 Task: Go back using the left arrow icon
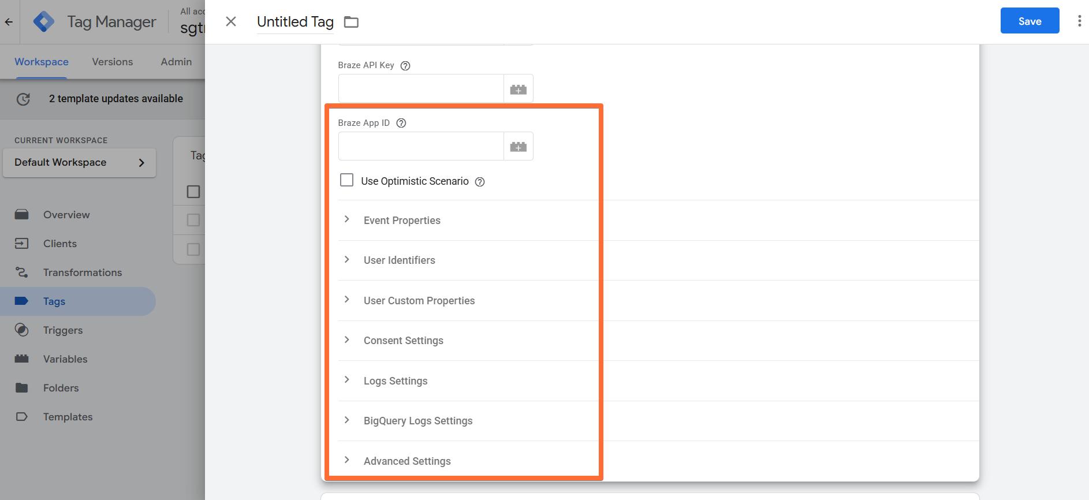pyautogui.click(x=9, y=22)
